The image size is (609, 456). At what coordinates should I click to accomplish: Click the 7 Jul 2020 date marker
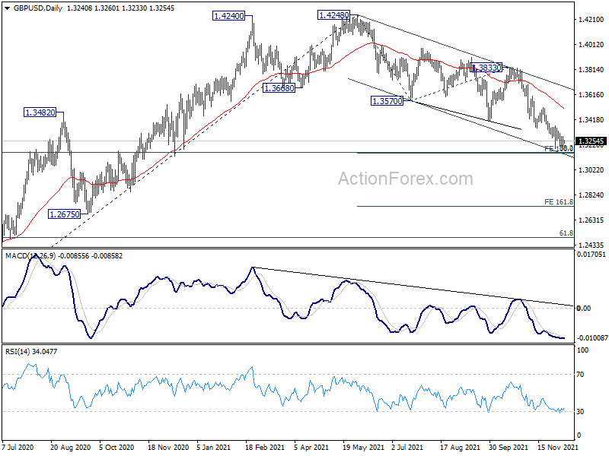point(18,448)
